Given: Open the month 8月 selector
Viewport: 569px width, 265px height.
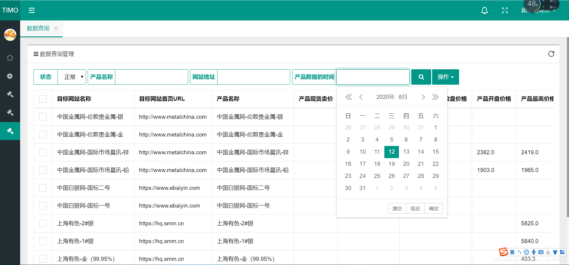Looking at the screenshot, I should coord(403,97).
